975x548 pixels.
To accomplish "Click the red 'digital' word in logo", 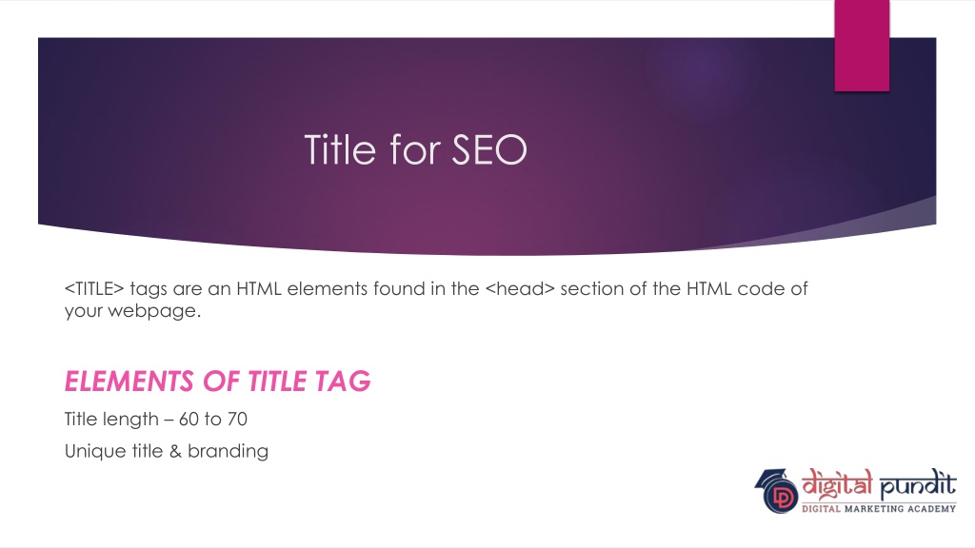I will tap(837, 484).
